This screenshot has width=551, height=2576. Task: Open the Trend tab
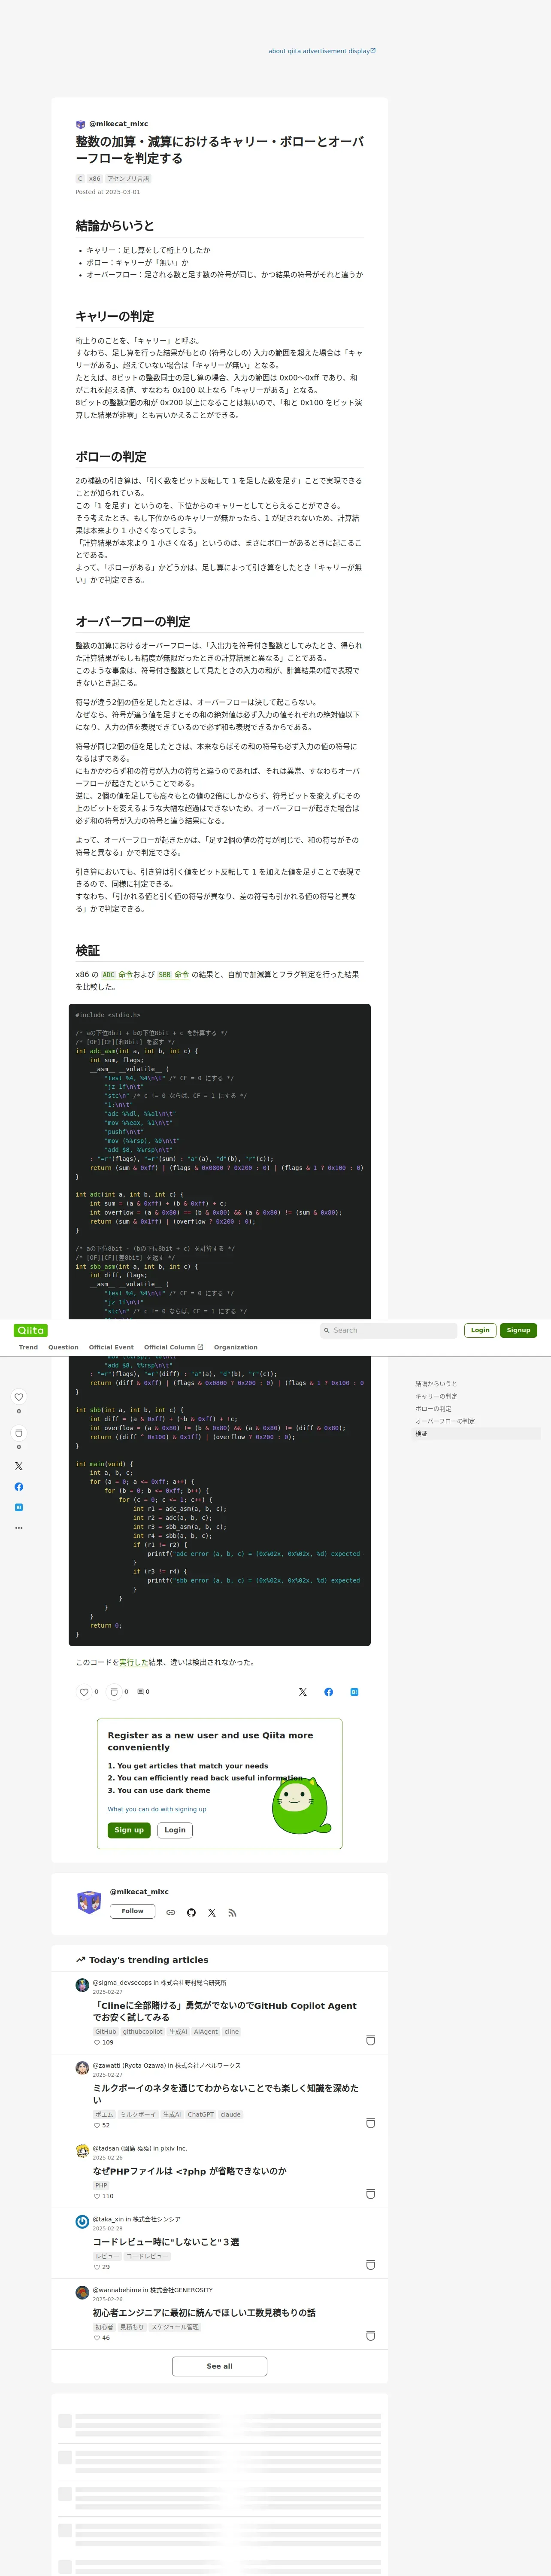click(x=28, y=1347)
